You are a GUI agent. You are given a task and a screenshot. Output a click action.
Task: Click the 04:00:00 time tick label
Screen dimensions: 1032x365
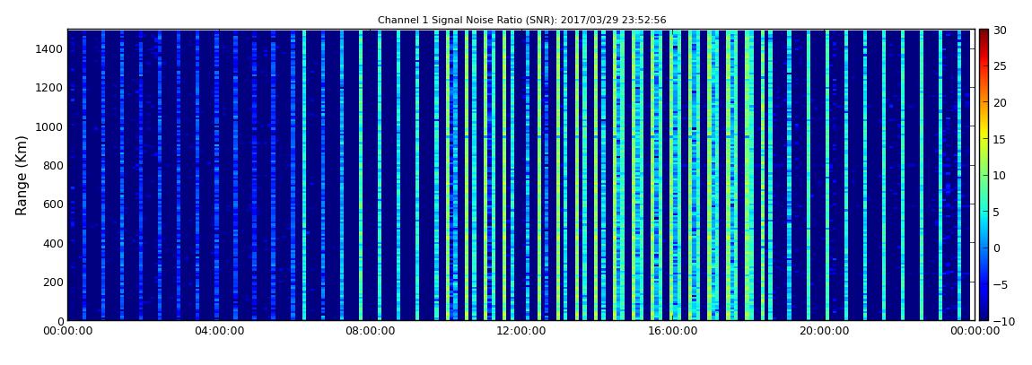tap(219, 331)
